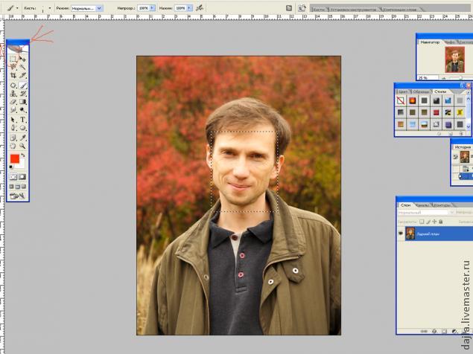Click the red foreground color swatch
473x354 pixels.
click(x=15, y=159)
